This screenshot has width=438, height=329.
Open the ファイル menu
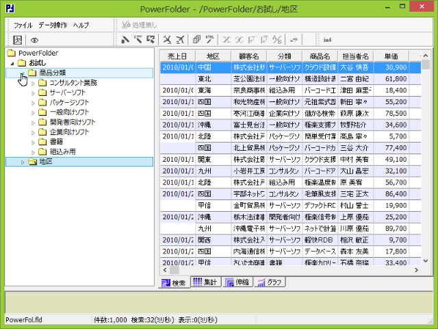coord(23,25)
